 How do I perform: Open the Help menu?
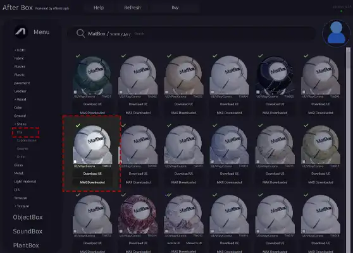coord(99,8)
